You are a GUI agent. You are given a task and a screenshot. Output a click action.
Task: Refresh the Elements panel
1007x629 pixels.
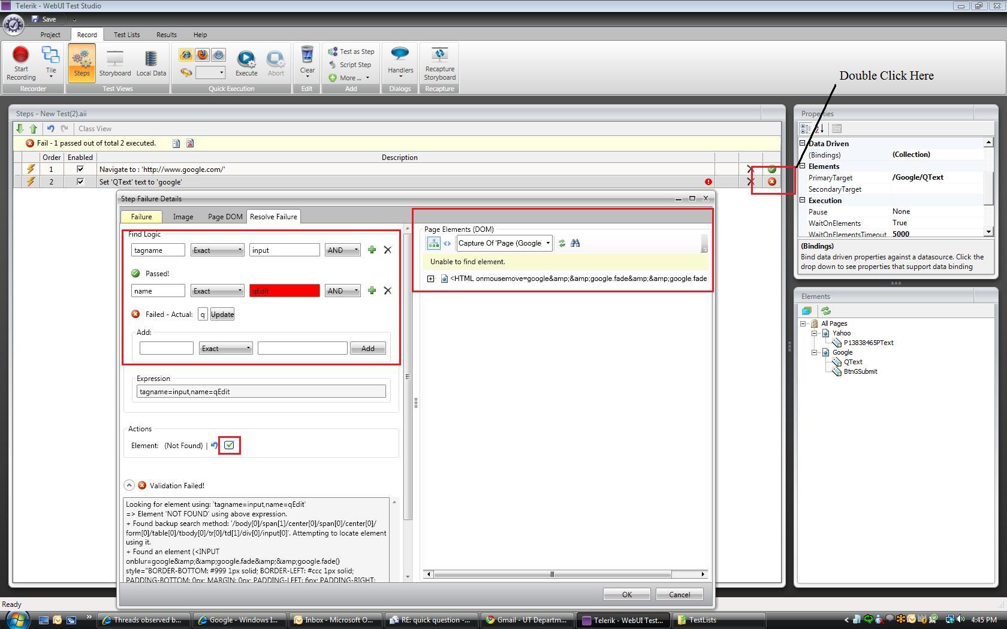pos(826,311)
